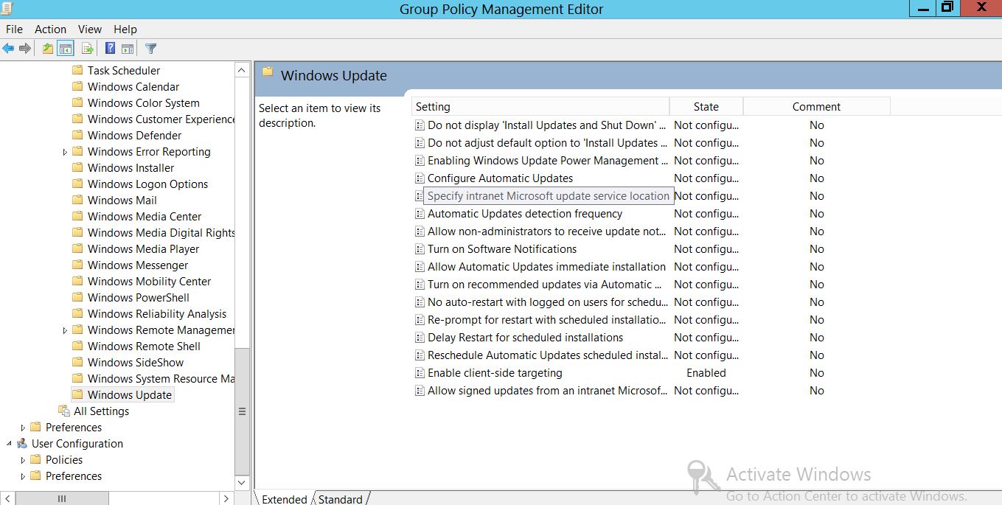Click the folder icon in Windows Update header
1002x505 pixels.
pyautogui.click(x=268, y=72)
